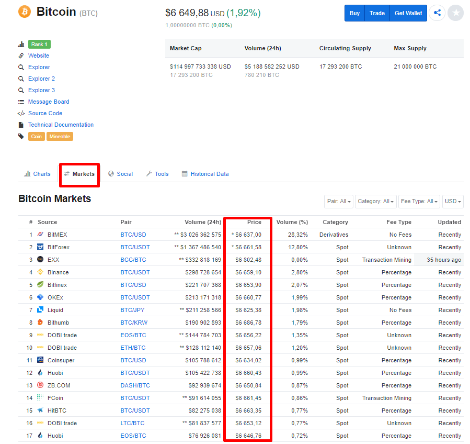Click the blue Buy button

click(354, 13)
